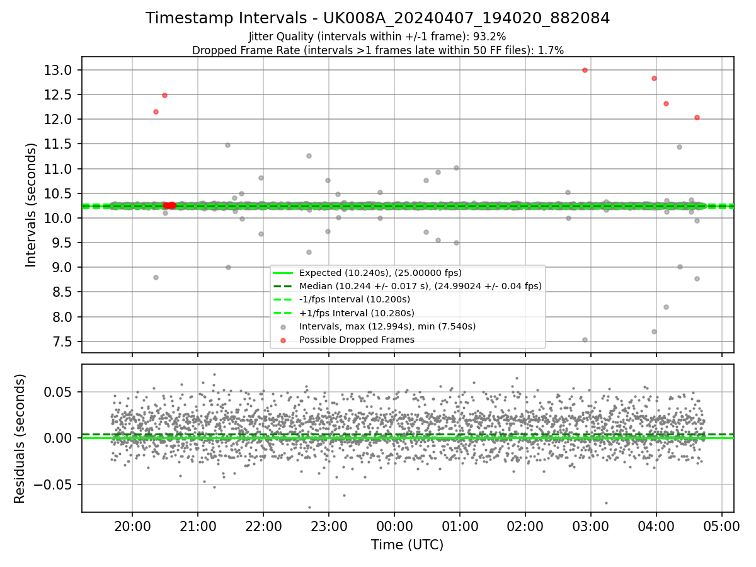Click the red point near 12.5 seconds after 20:00
The image size is (756, 567).
[x=164, y=95]
